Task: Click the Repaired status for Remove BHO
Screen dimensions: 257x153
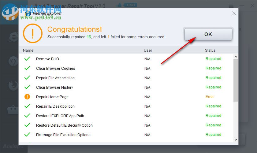Action: (x=214, y=59)
